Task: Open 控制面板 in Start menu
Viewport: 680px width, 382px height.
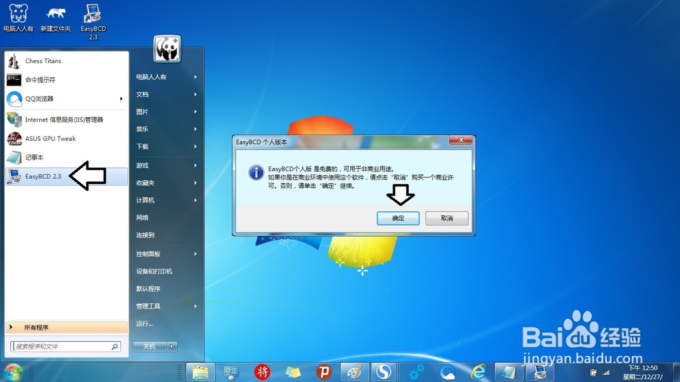Action: 167,254
